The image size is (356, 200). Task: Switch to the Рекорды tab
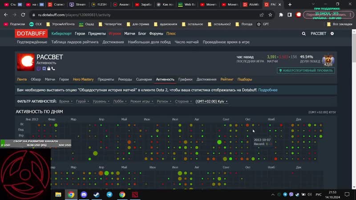click(125, 80)
